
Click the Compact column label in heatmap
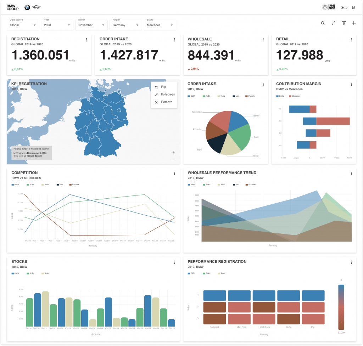214,327
